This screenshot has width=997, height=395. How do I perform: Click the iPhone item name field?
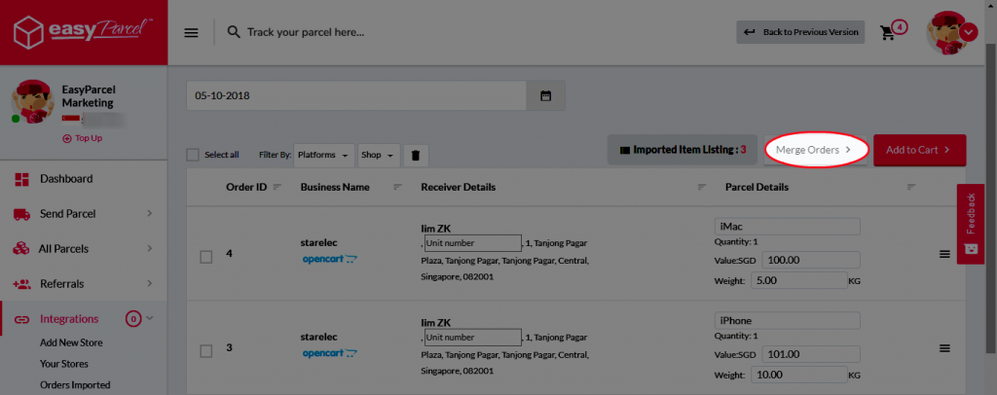(787, 321)
